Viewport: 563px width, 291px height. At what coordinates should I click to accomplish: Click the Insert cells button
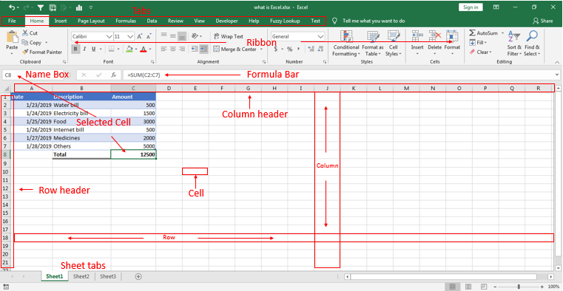click(417, 43)
